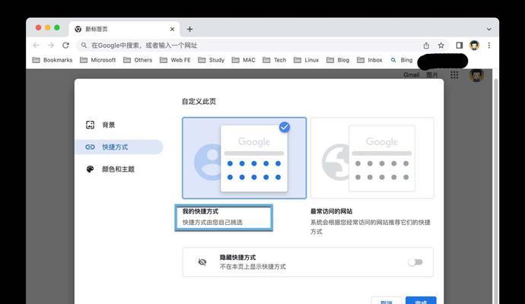
Task: Click the 不在本页上显示快捷方式 description
Action: coord(253,267)
